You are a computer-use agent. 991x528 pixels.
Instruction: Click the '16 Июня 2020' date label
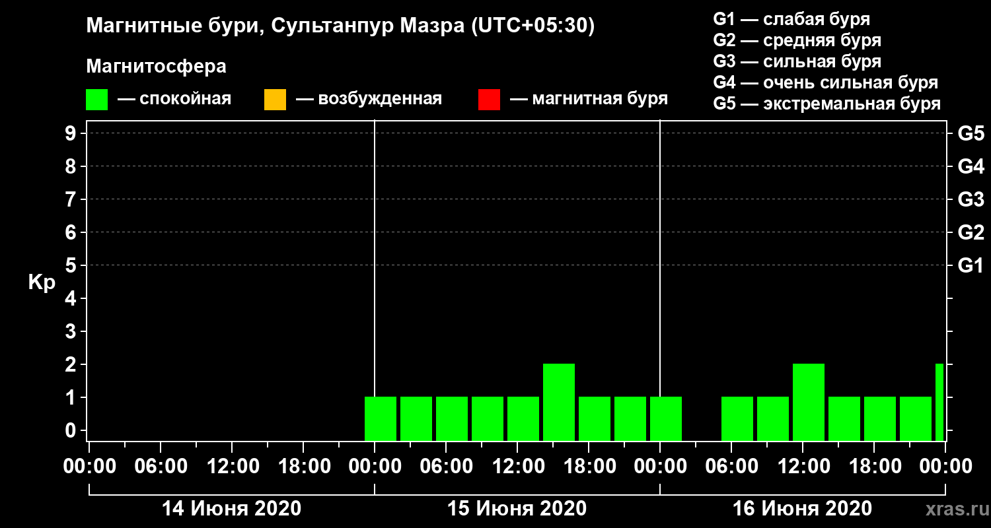click(802, 509)
